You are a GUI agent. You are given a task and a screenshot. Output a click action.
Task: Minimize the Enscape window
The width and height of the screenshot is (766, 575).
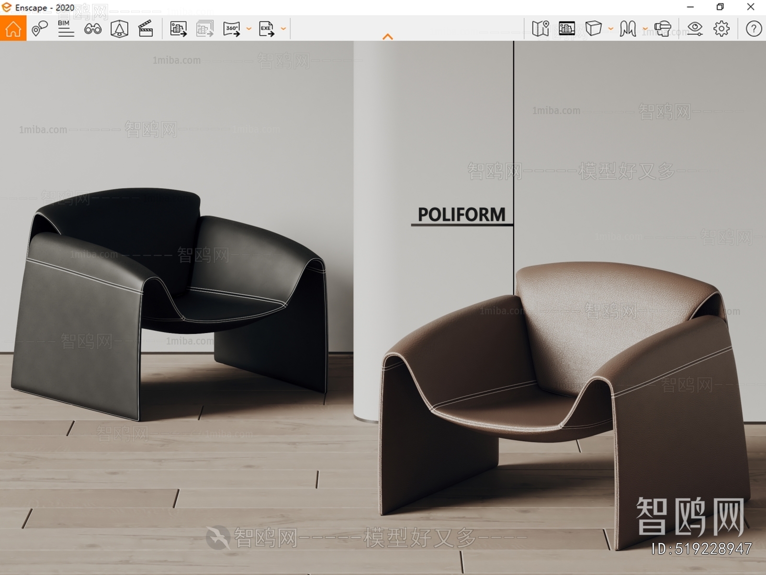point(690,7)
